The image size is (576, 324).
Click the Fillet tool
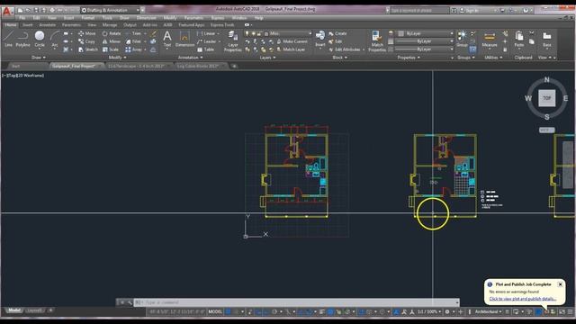pyautogui.click(x=133, y=41)
